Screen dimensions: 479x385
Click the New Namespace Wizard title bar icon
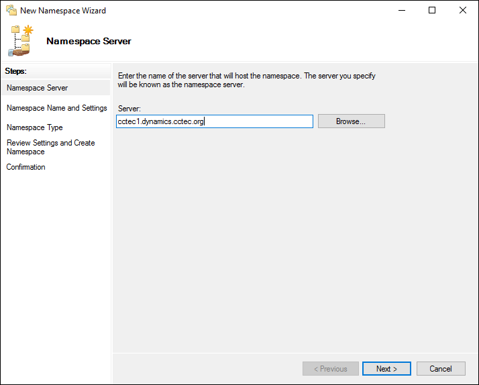[11, 10]
